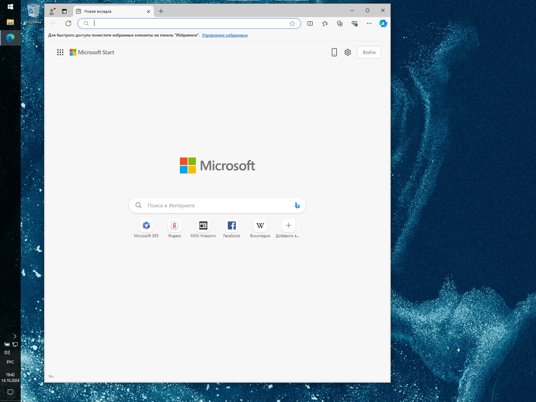
Task: Maximize the Edge window
Action: click(367, 11)
